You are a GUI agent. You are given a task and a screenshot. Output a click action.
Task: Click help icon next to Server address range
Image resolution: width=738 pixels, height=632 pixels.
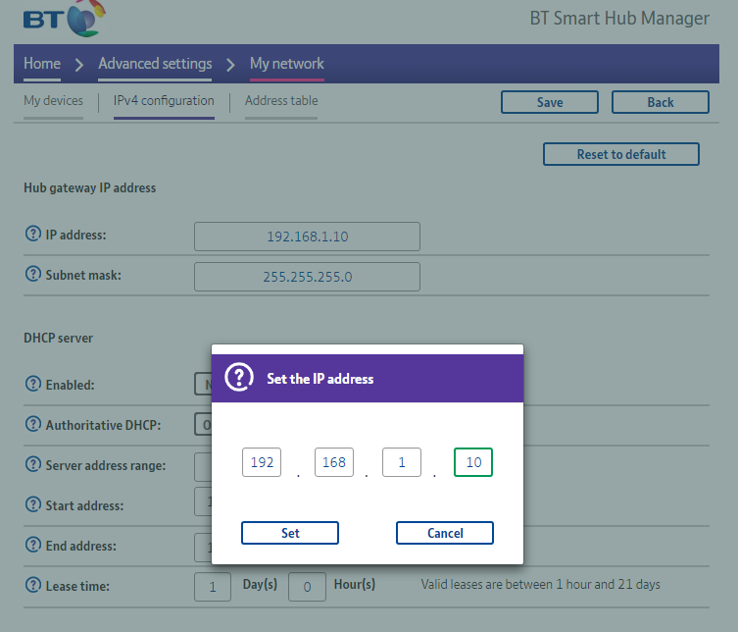tap(32, 465)
